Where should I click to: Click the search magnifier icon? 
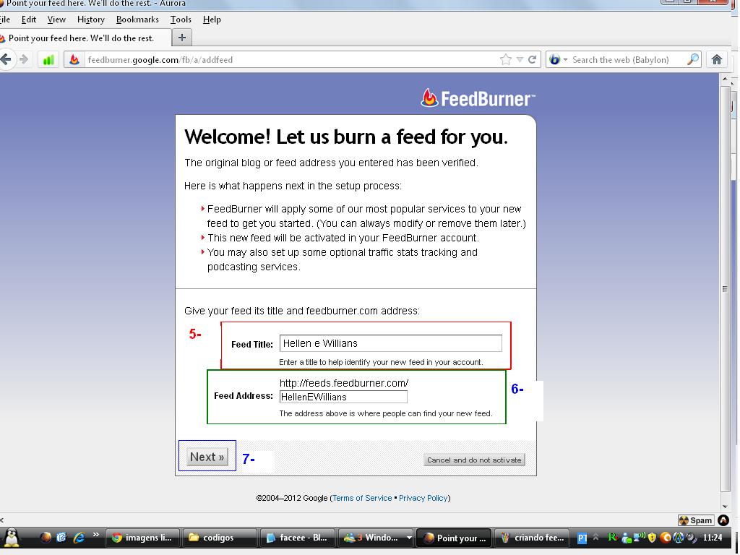tap(693, 59)
